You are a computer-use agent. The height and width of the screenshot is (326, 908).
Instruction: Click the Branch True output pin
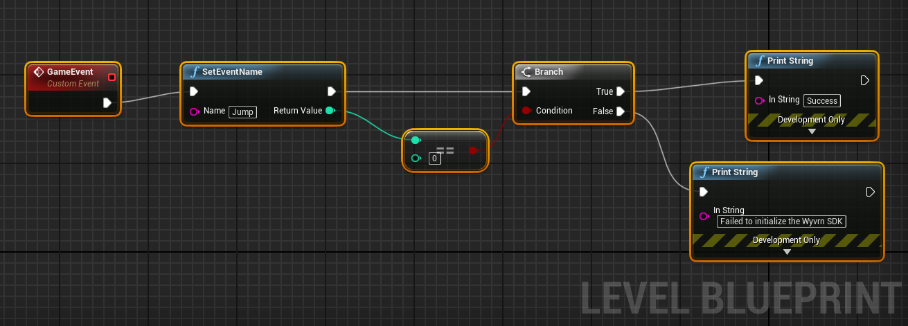621,91
